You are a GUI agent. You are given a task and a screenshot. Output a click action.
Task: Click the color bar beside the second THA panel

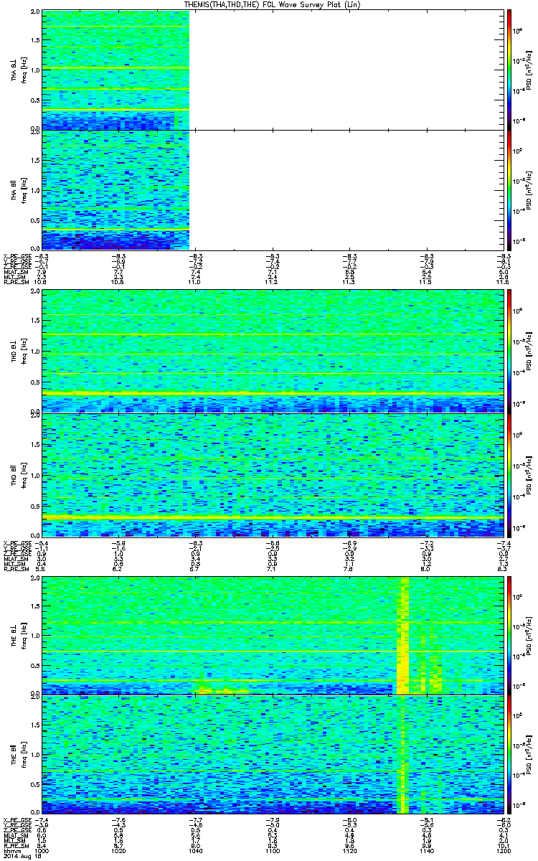coord(509,189)
